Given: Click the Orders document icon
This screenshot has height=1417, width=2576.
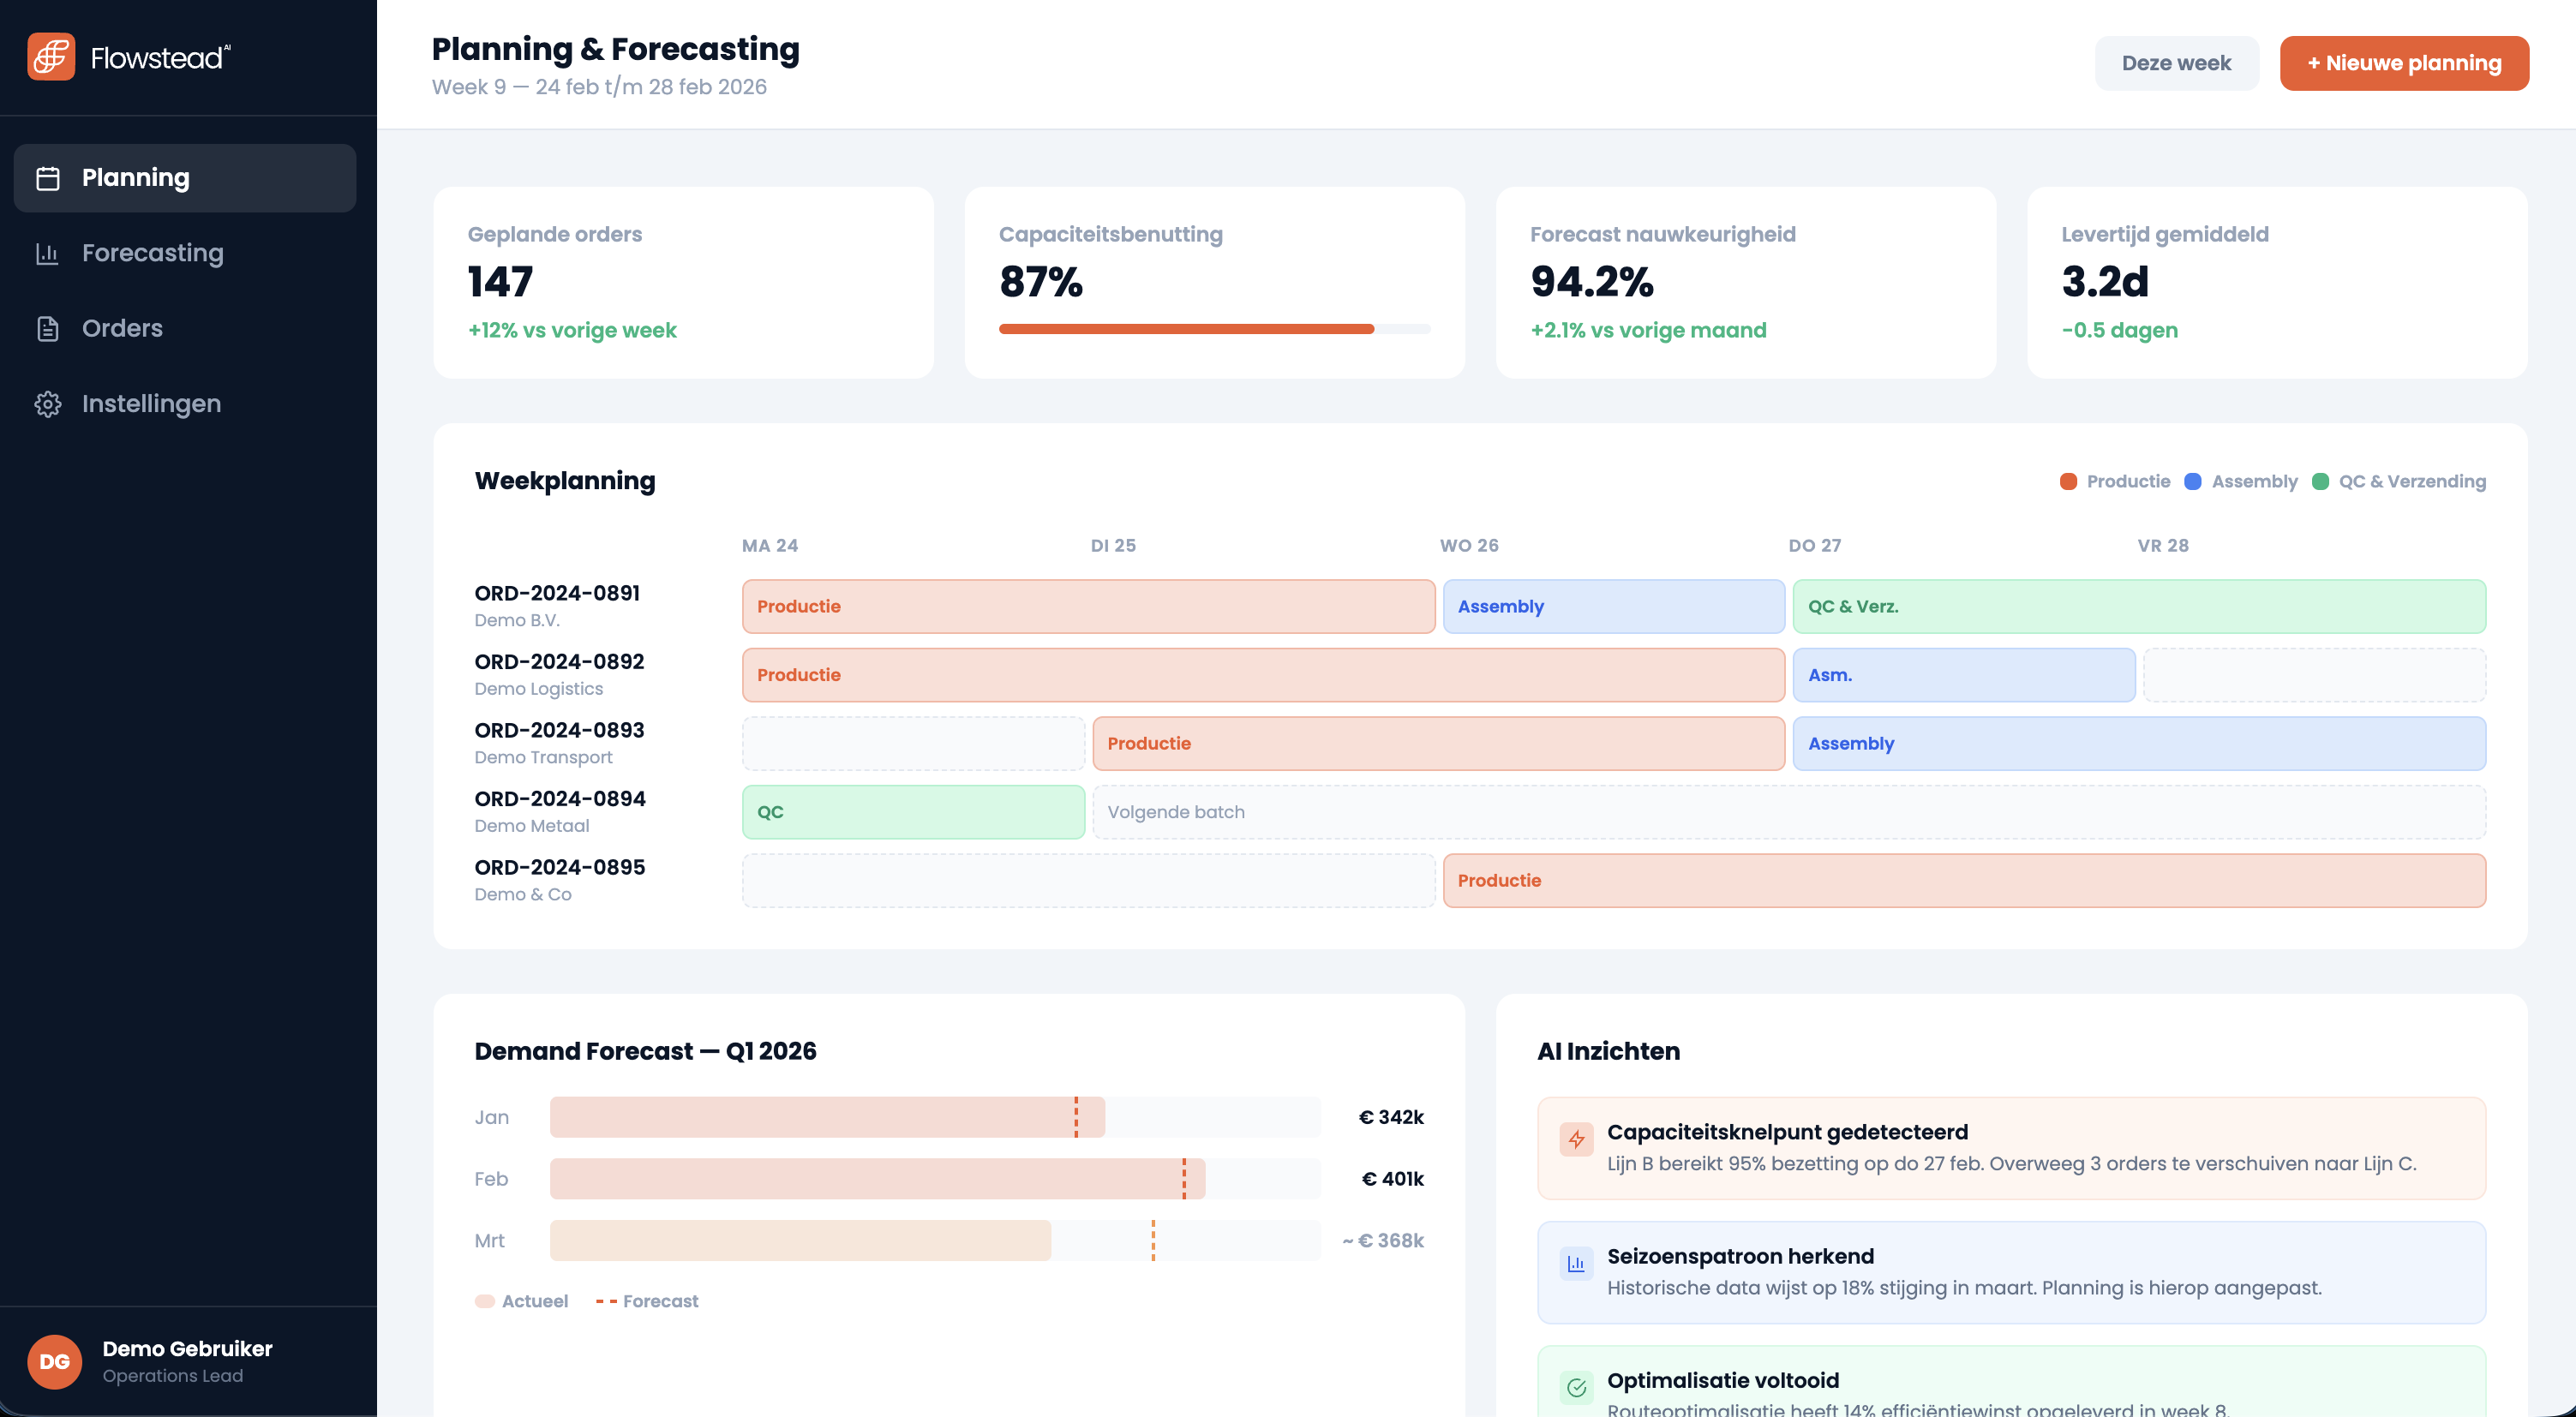Looking at the screenshot, I should (48, 329).
